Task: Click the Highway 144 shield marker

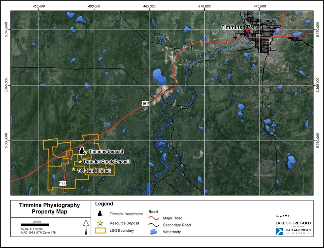Action: pos(63,183)
